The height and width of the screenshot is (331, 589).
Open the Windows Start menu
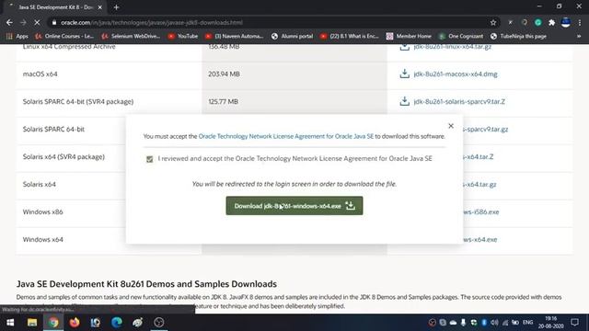[10, 323]
